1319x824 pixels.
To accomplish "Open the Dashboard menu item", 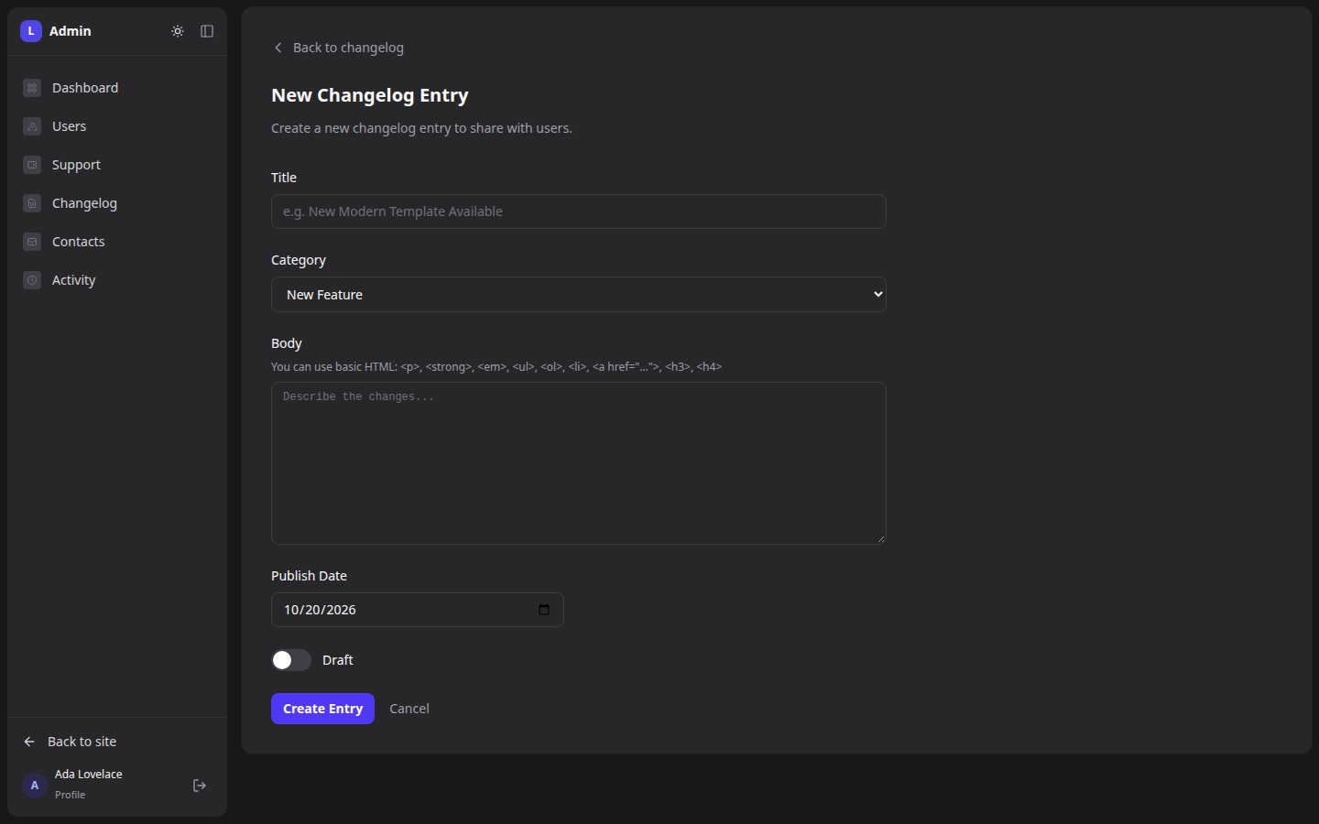I will 117,88.
